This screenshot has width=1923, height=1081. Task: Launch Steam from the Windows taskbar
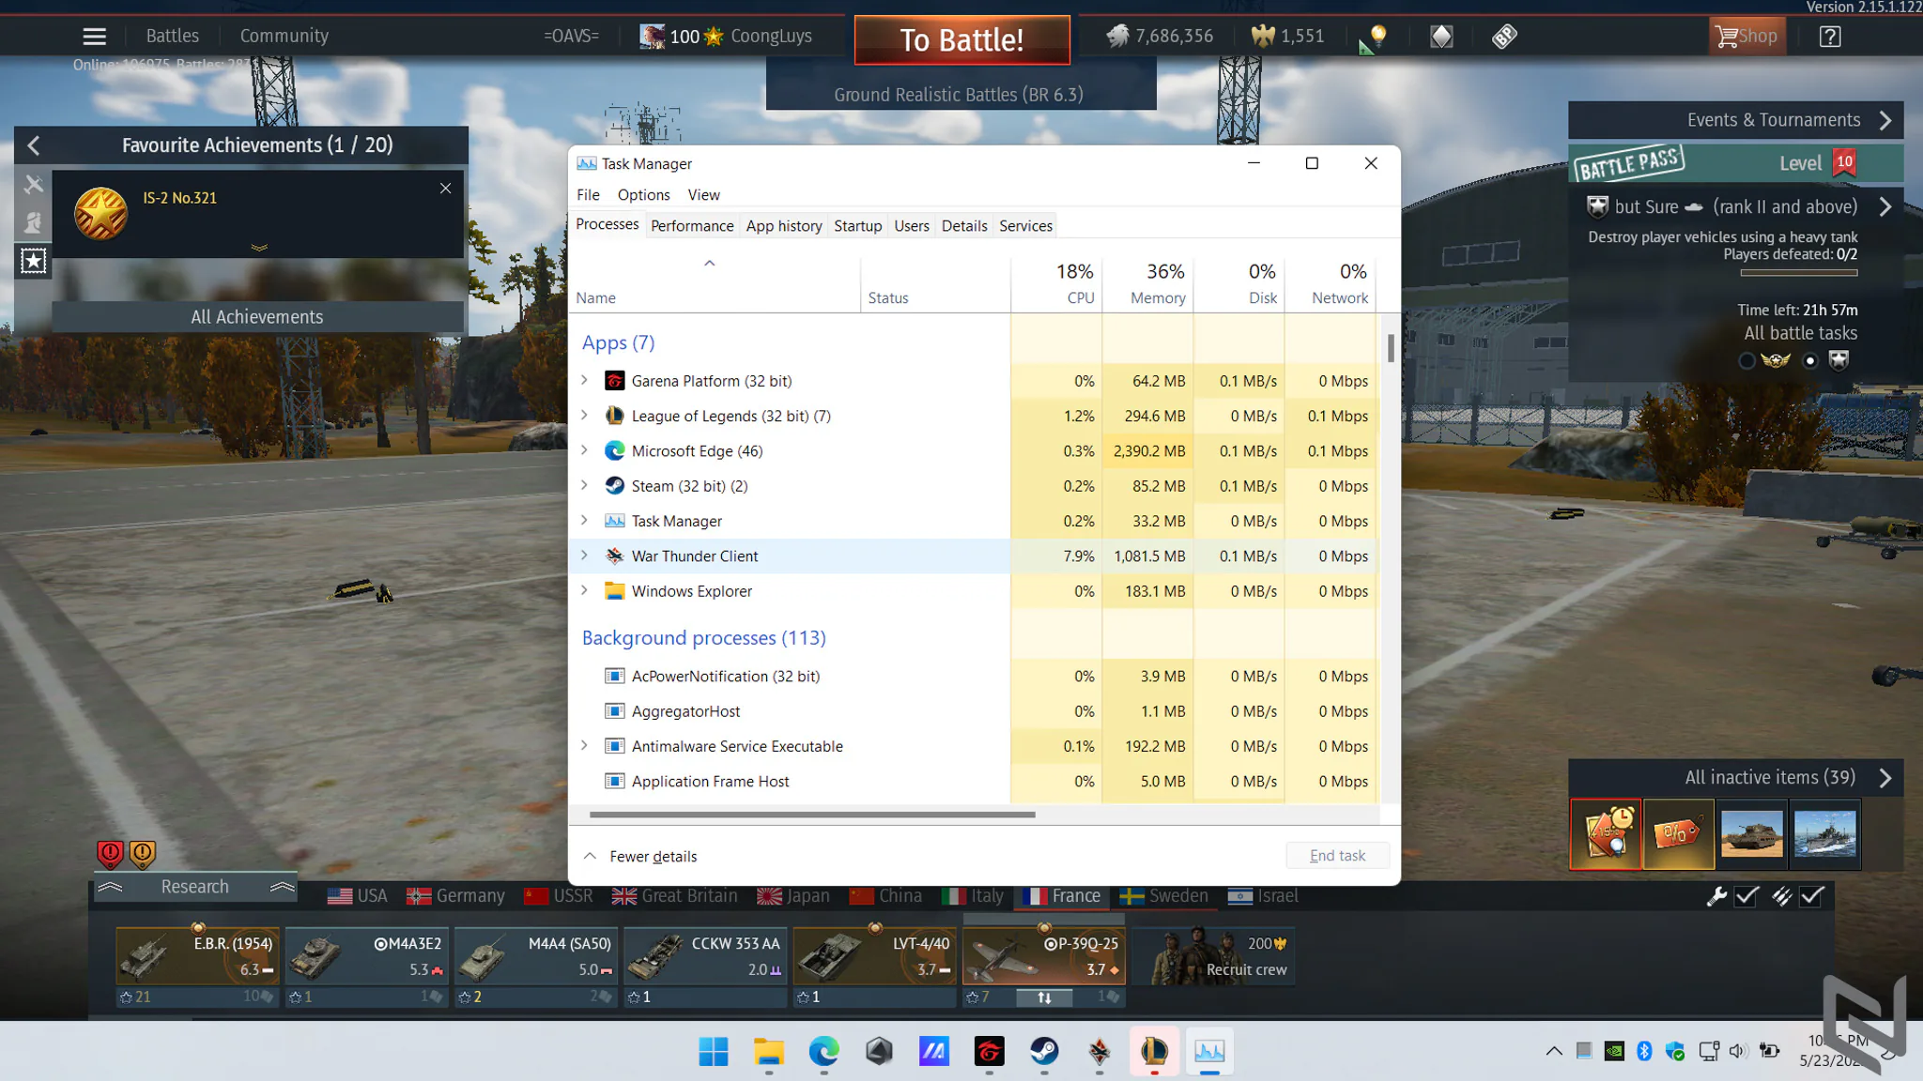click(1044, 1051)
